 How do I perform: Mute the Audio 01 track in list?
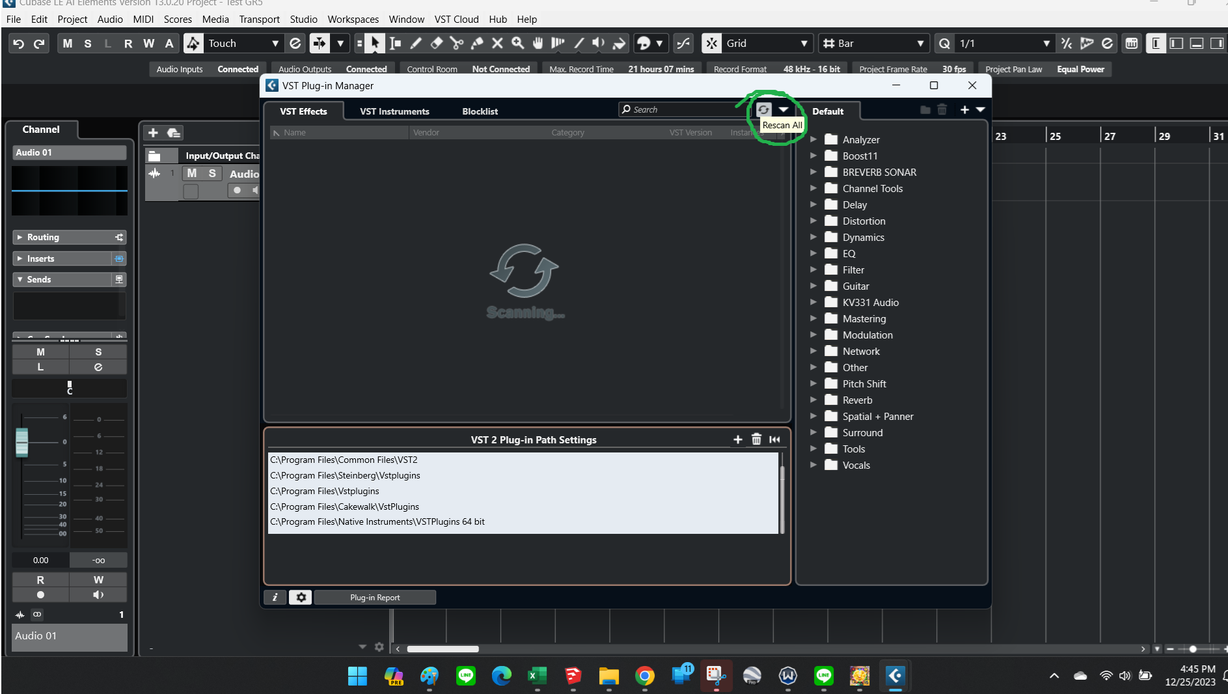[192, 174]
